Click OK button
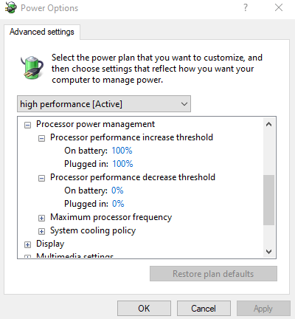Screen dimensions: 295x319 144,309
